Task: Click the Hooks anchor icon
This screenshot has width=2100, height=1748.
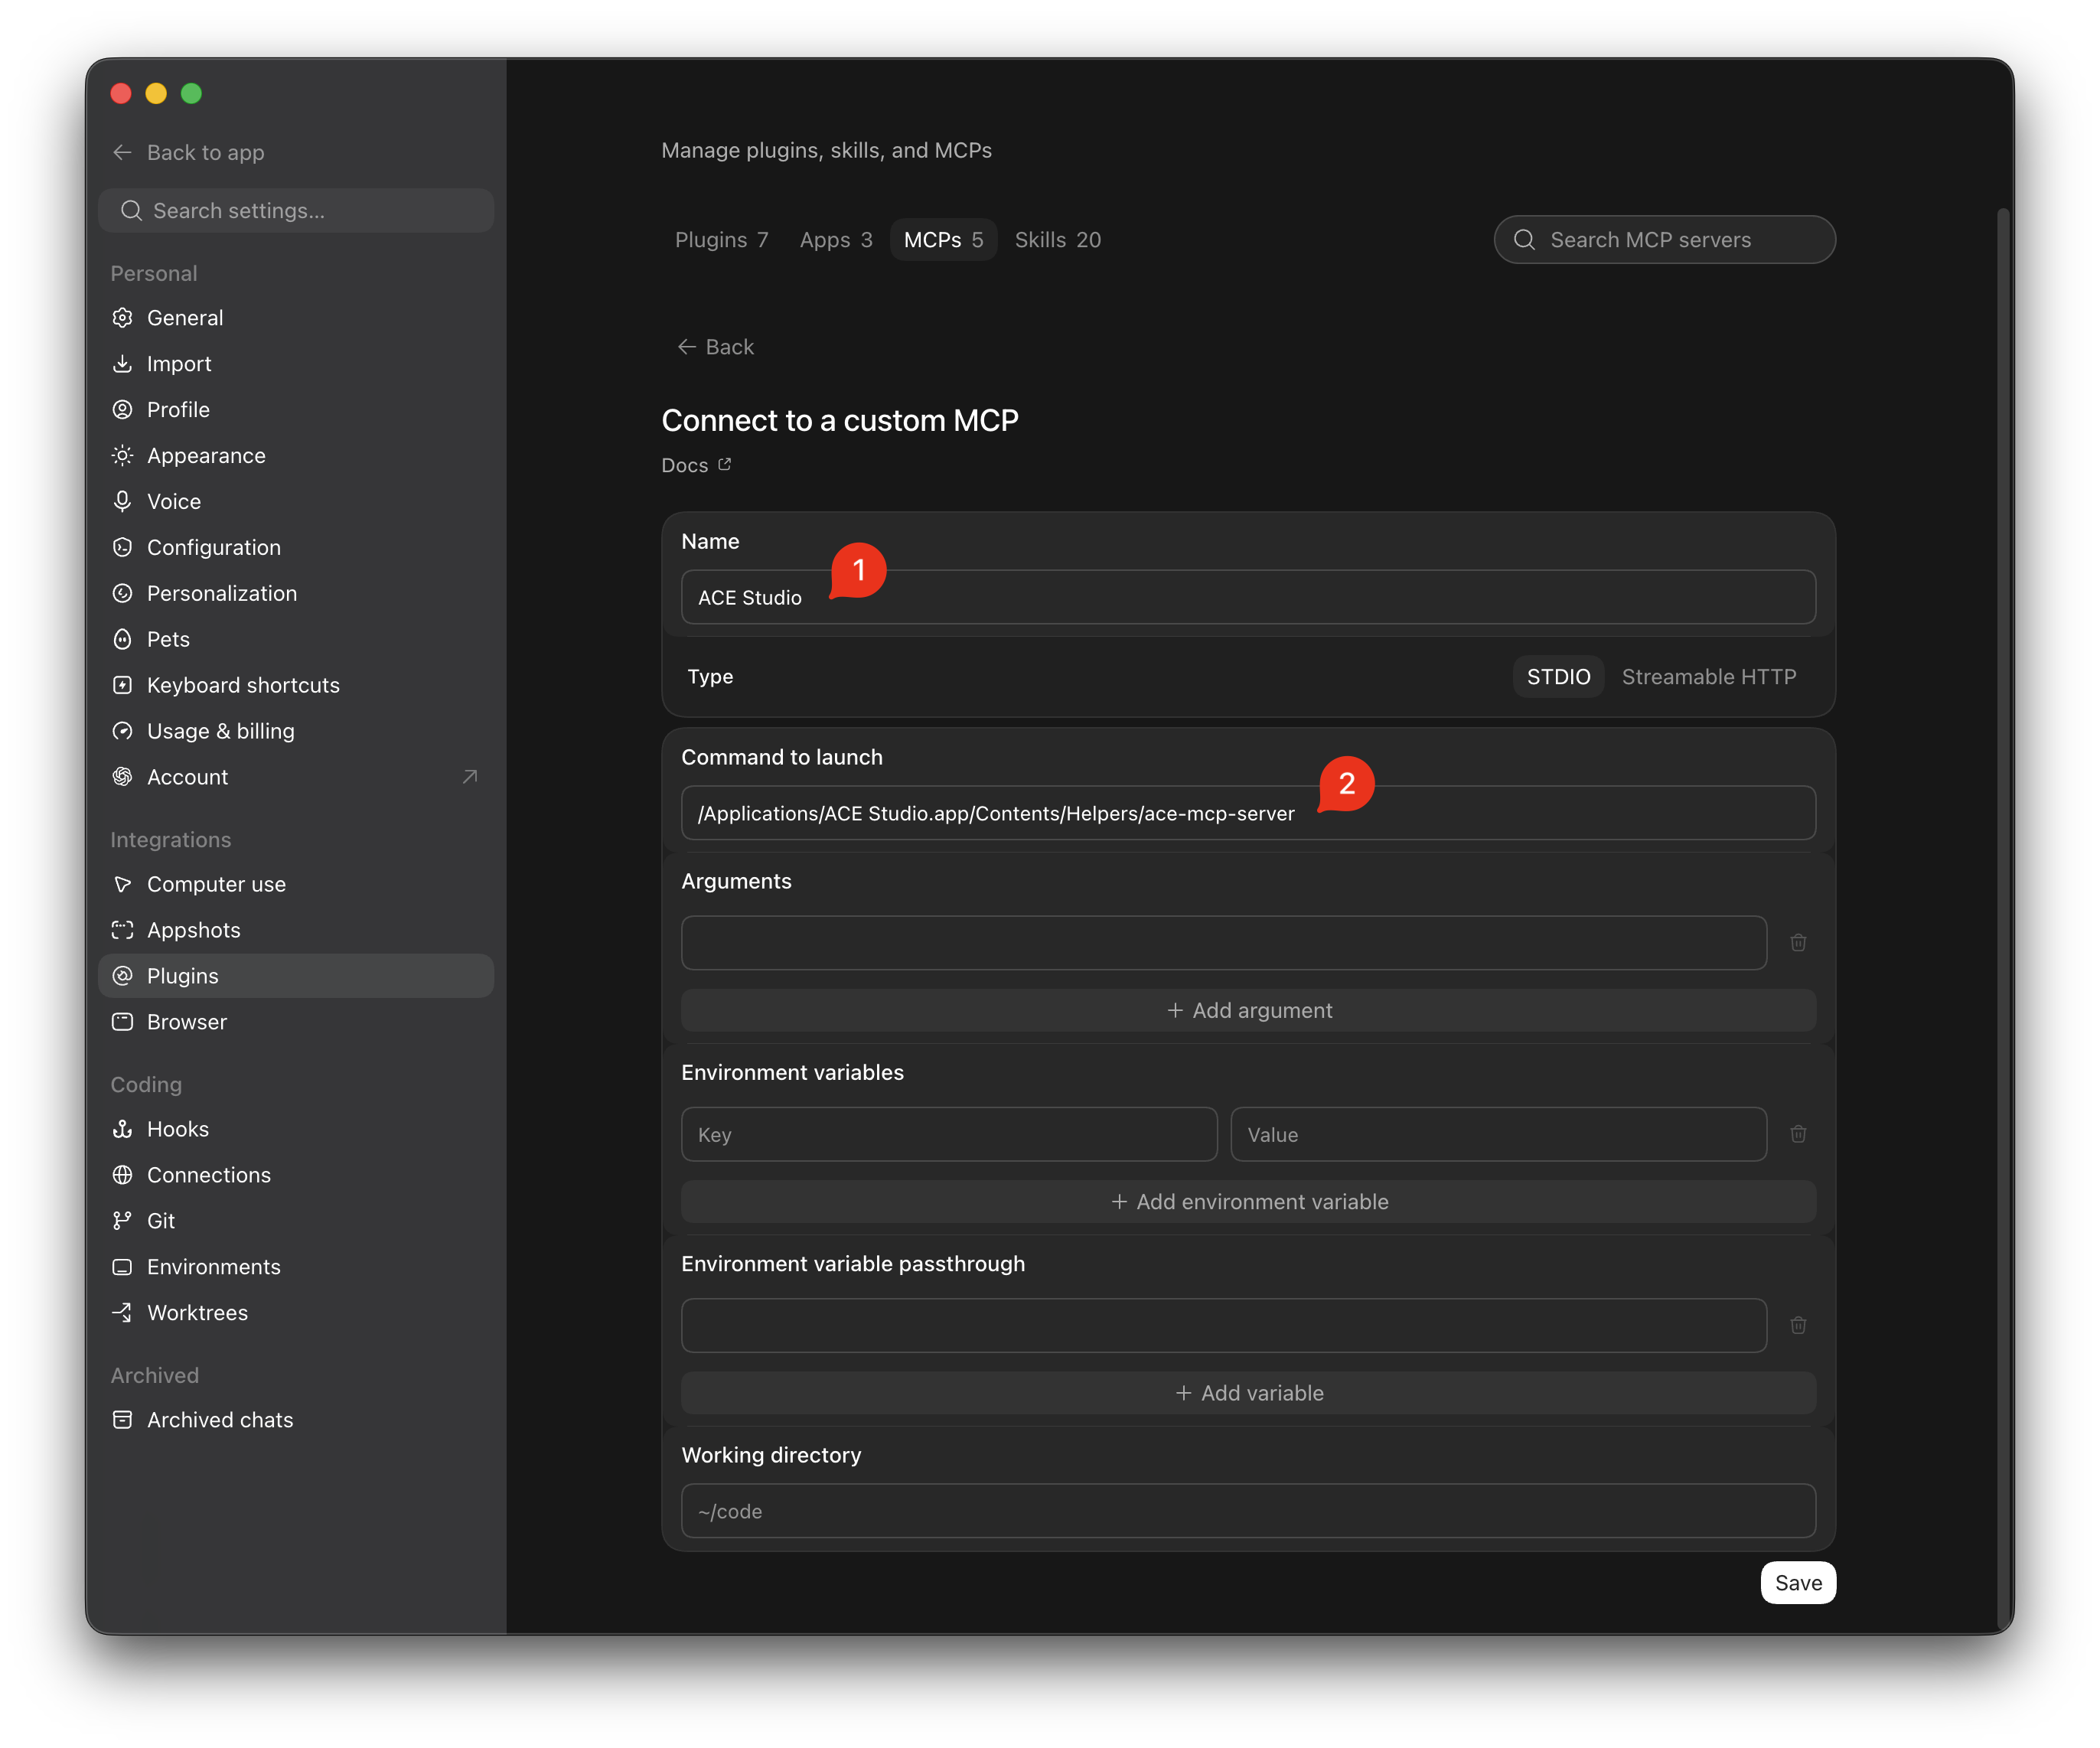Action: click(x=122, y=1130)
